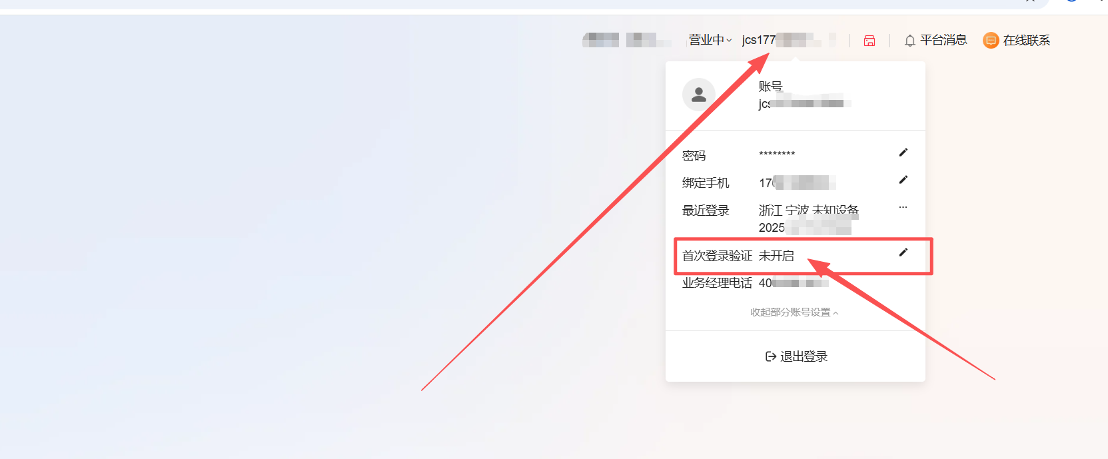This screenshot has height=459, width=1108.
Task: Click the pencil icon for 首次登录验证
Action: pyautogui.click(x=903, y=252)
